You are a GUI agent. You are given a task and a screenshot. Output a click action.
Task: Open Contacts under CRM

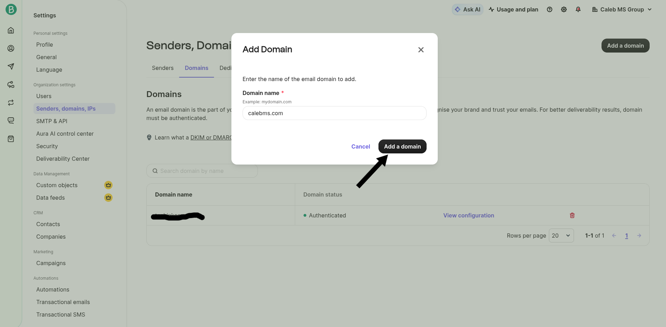48,224
